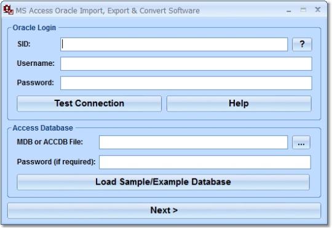The height and width of the screenshot is (229, 332).
Task: Click the Username: label
Action: (x=36, y=63)
